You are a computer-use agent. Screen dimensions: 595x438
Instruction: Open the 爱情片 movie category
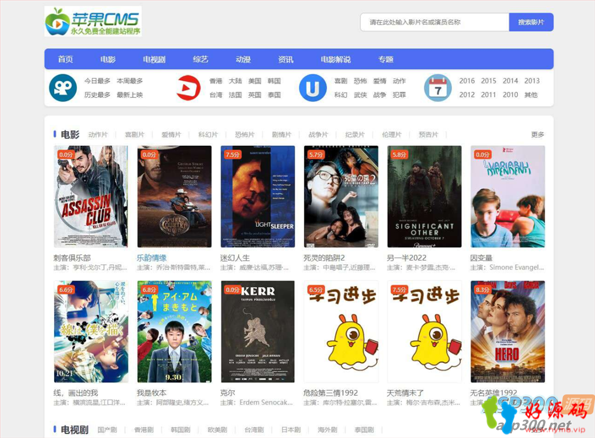(171, 135)
